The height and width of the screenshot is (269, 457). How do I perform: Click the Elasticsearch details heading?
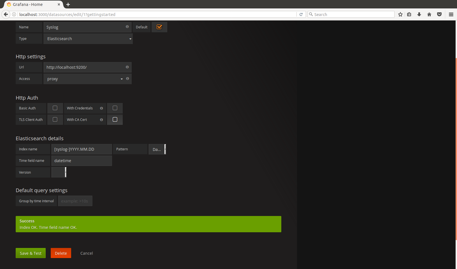pos(40,139)
